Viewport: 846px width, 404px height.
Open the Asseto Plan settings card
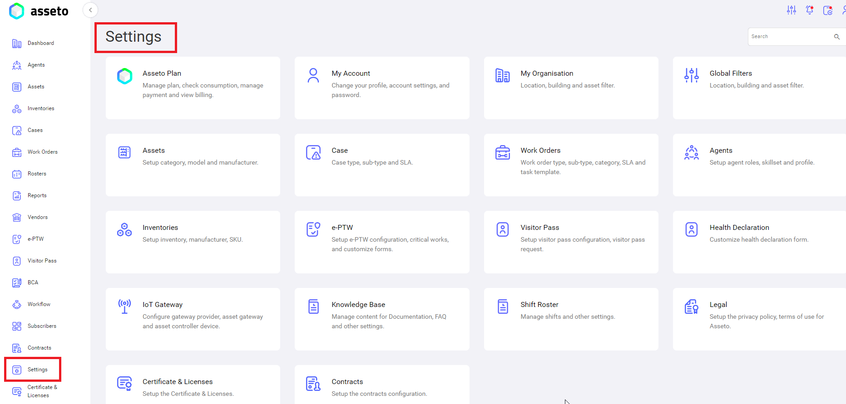[193, 88]
